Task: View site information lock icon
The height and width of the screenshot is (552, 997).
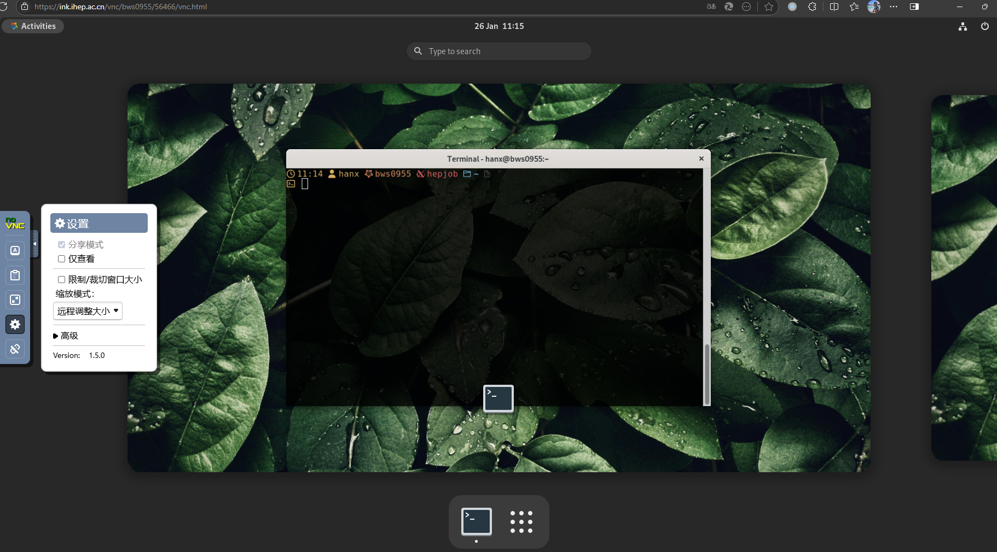Action: (x=25, y=7)
